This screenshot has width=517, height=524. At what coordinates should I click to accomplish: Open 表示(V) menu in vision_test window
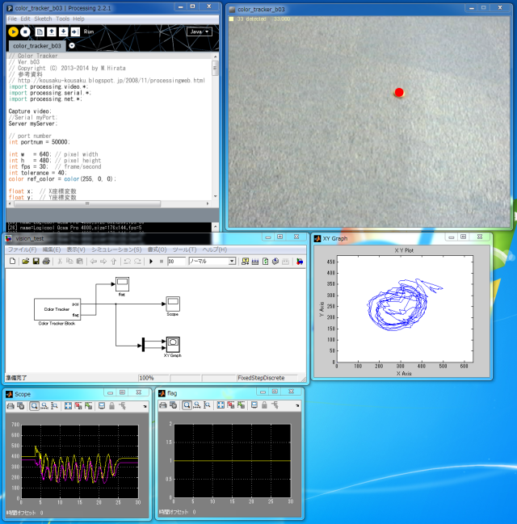[x=76, y=249]
